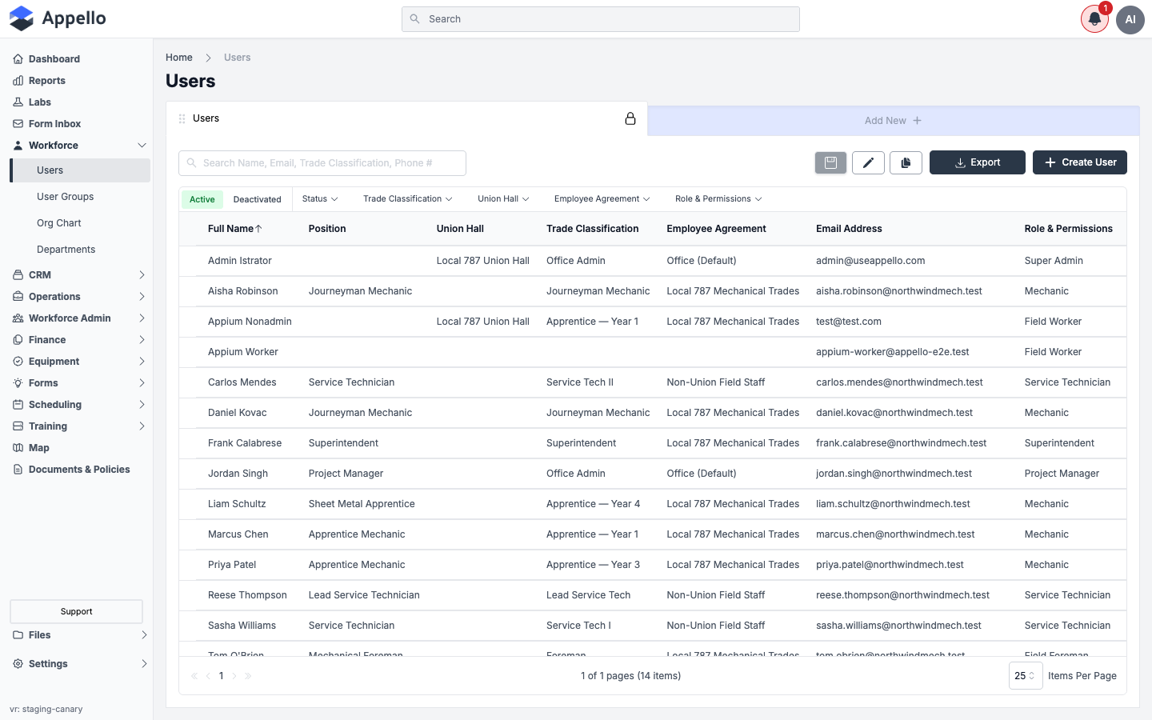Open the Trade Classification filter dropdown
Viewport: 1152px width, 720px height.
pyautogui.click(x=407, y=198)
